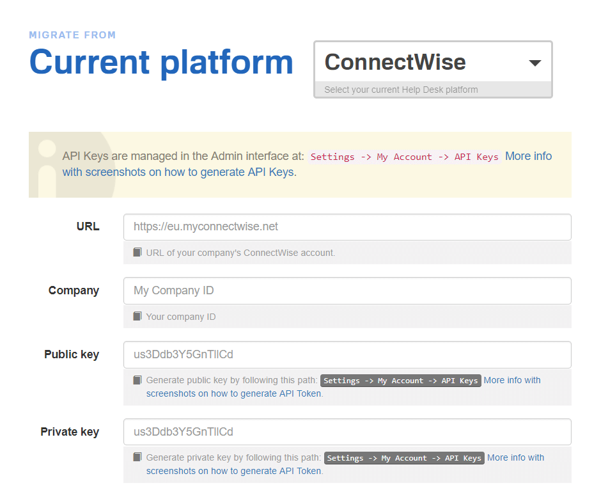Click the Public key input field
This screenshot has width=601, height=499.
tap(347, 354)
